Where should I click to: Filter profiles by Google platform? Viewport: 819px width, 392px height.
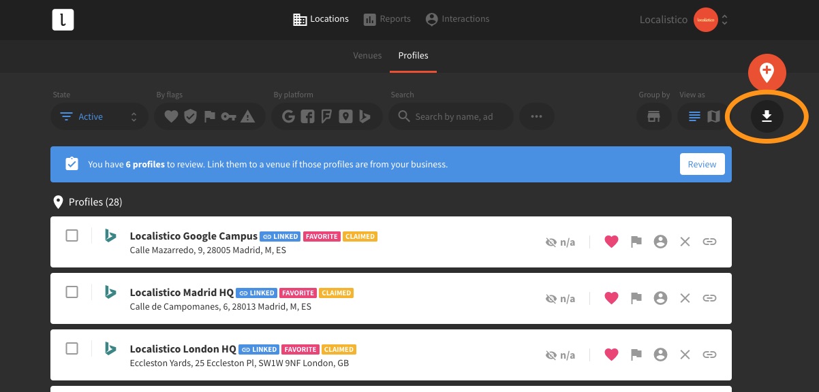(x=288, y=117)
